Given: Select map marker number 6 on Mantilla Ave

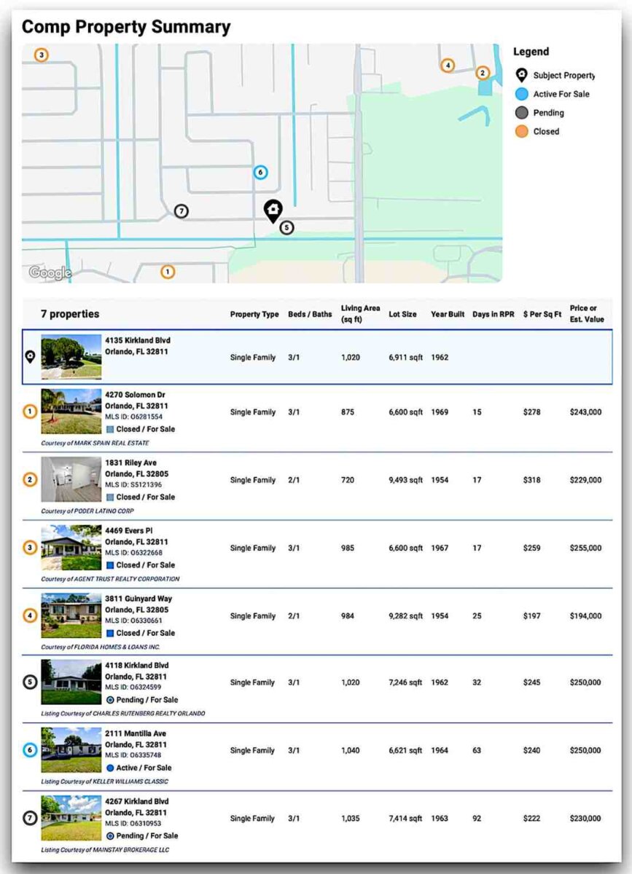Looking at the screenshot, I should pos(260,173).
